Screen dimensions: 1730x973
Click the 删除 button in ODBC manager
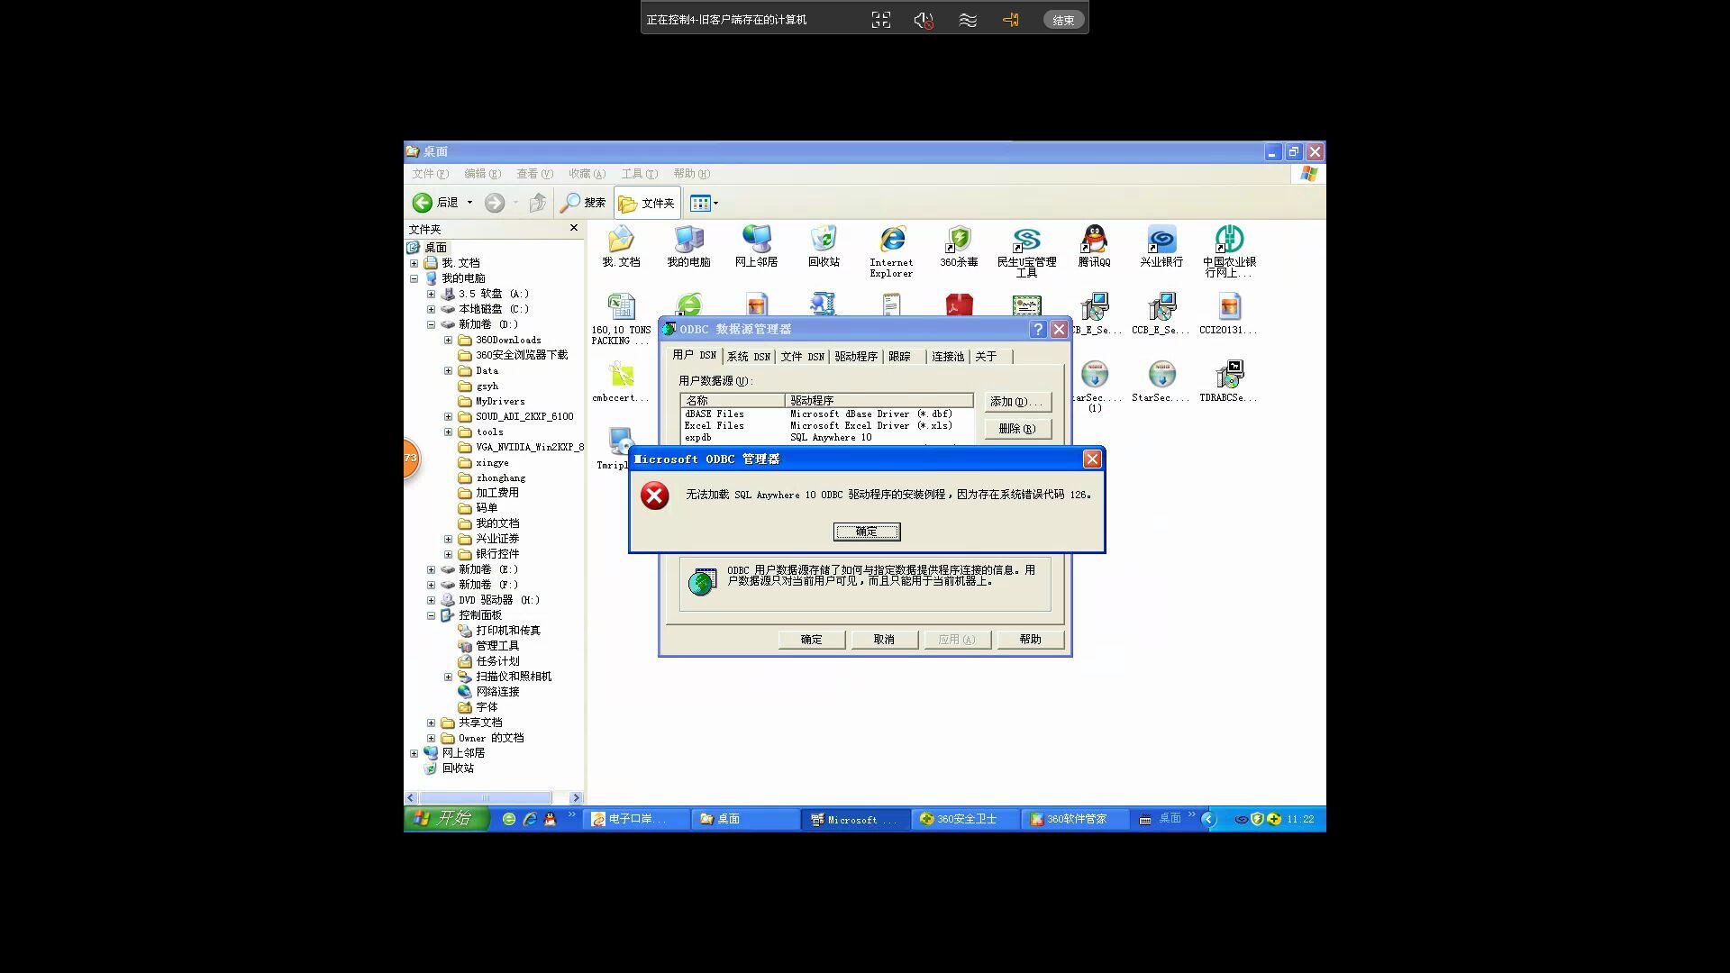click(x=1017, y=429)
